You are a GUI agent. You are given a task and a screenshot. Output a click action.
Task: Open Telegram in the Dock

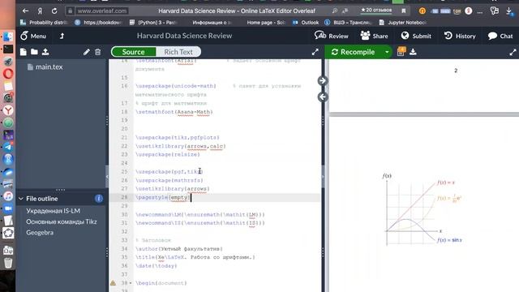8,147
